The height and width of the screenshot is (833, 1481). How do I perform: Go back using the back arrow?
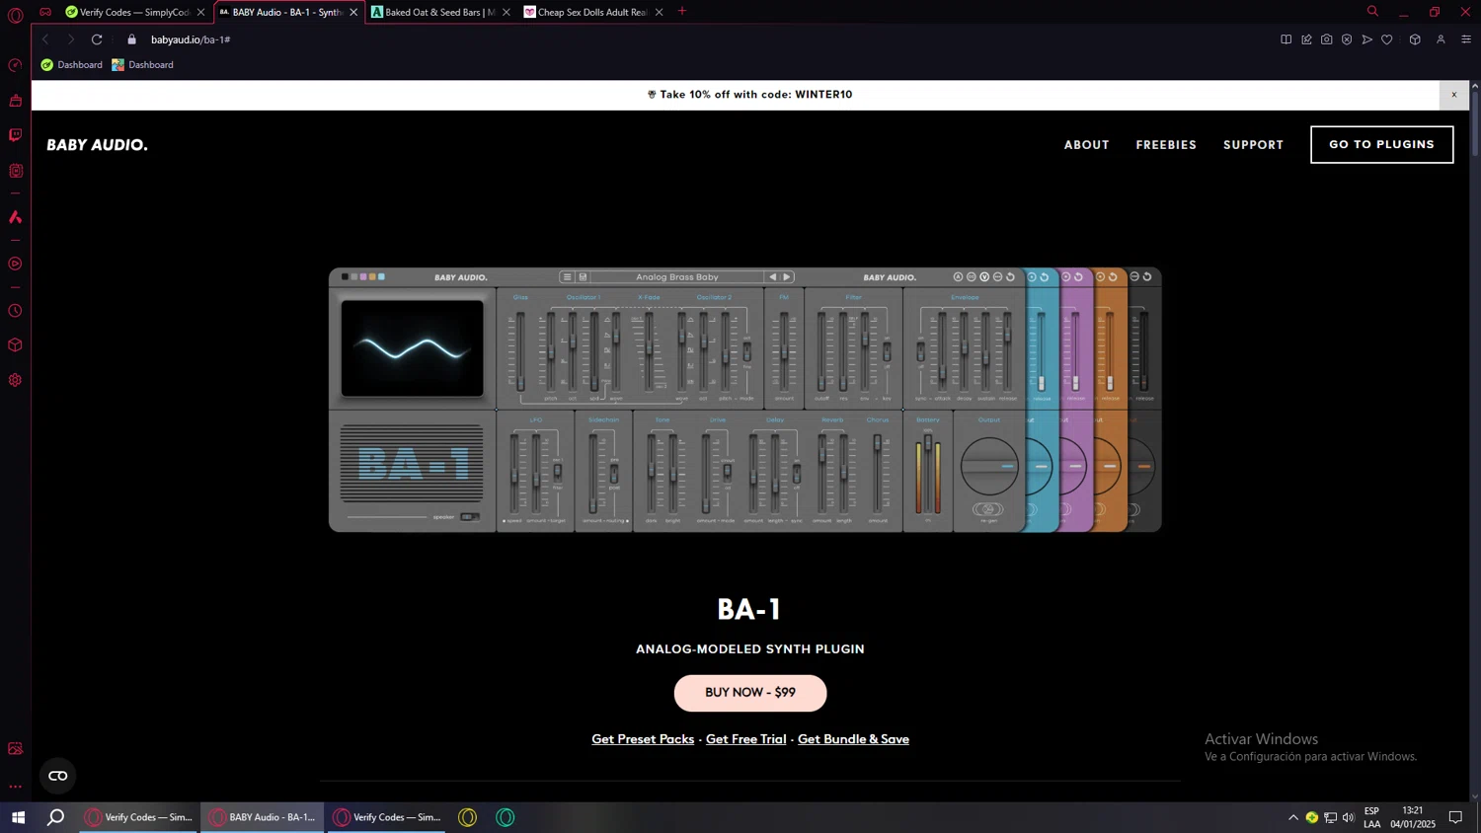(44, 39)
